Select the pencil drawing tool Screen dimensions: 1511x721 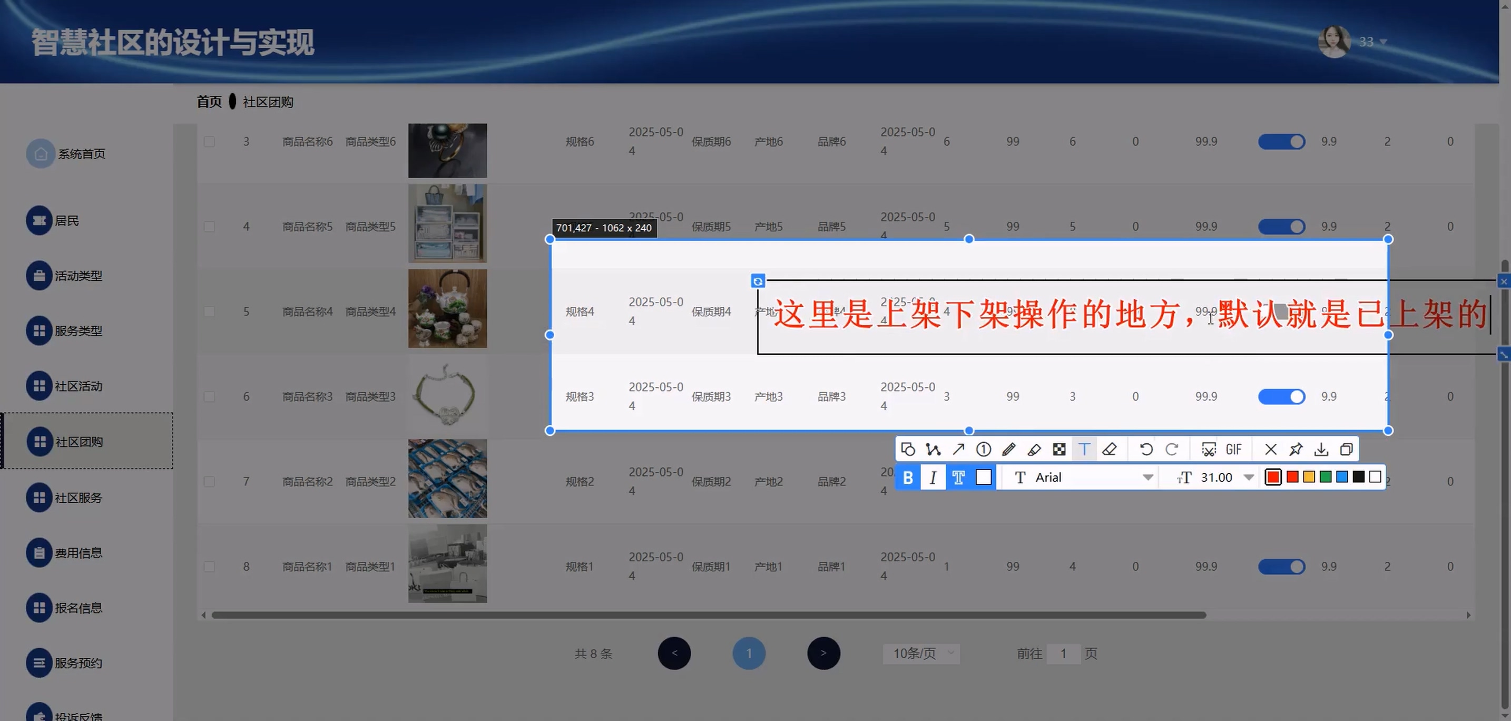[x=1009, y=450]
